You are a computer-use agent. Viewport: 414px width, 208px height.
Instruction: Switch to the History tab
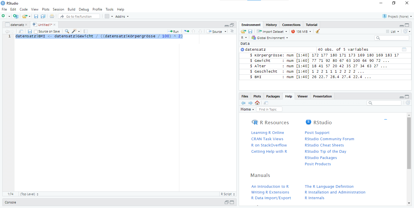point(271,25)
